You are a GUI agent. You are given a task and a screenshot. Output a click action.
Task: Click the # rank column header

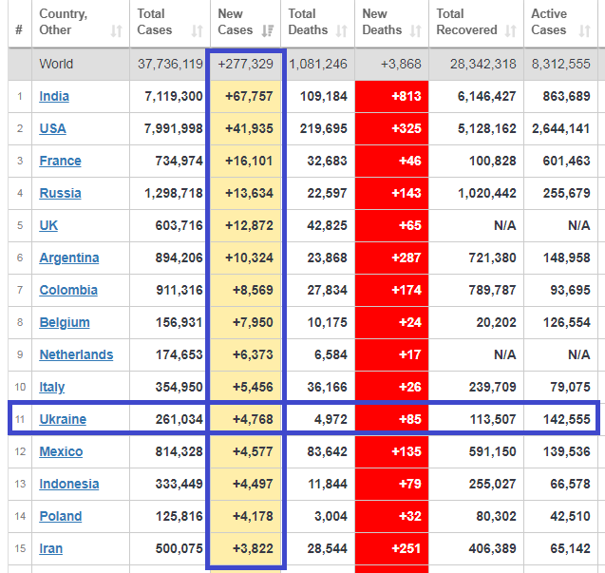(x=19, y=30)
